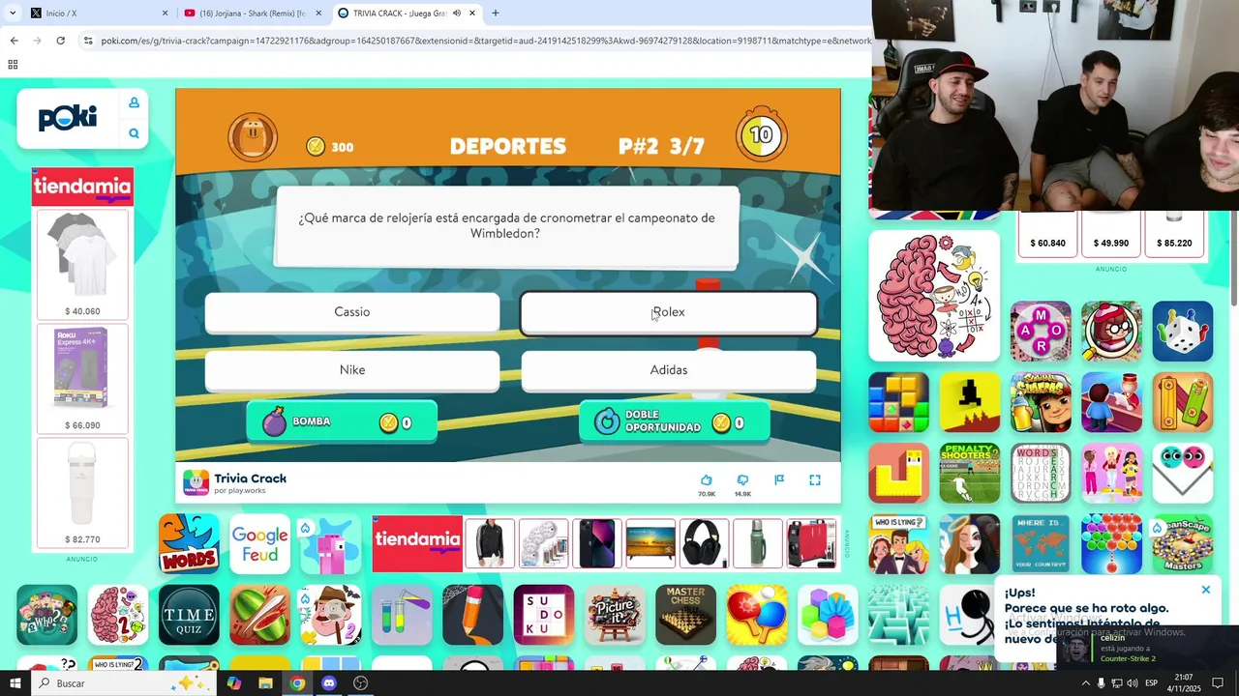Open the bookmarks bar apps grid
The width and height of the screenshot is (1239, 696).
point(13,65)
